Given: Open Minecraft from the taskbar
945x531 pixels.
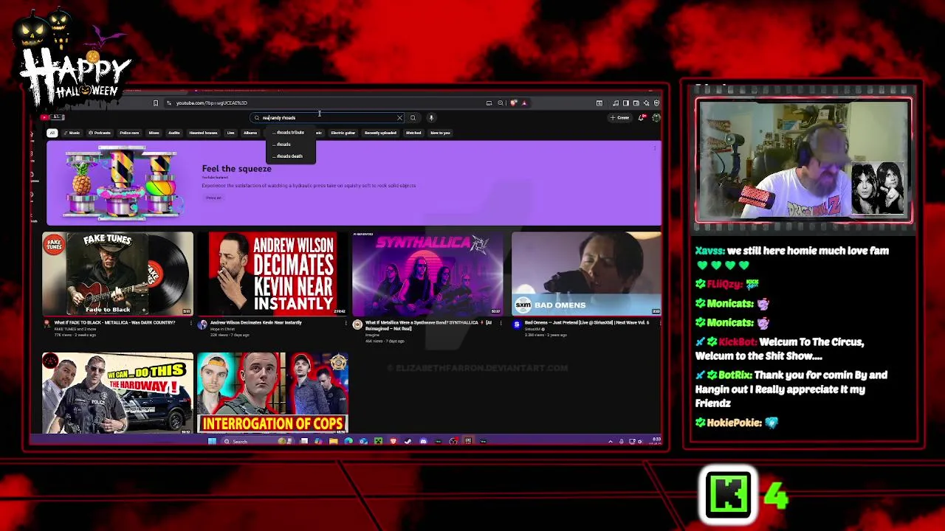Looking at the screenshot, I should (x=378, y=441).
